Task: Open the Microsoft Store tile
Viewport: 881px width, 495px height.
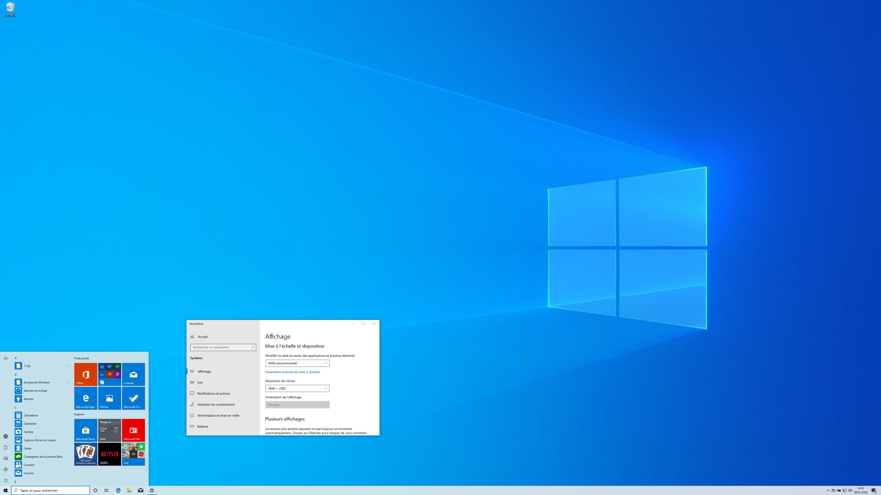Action: pyautogui.click(x=86, y=430)
